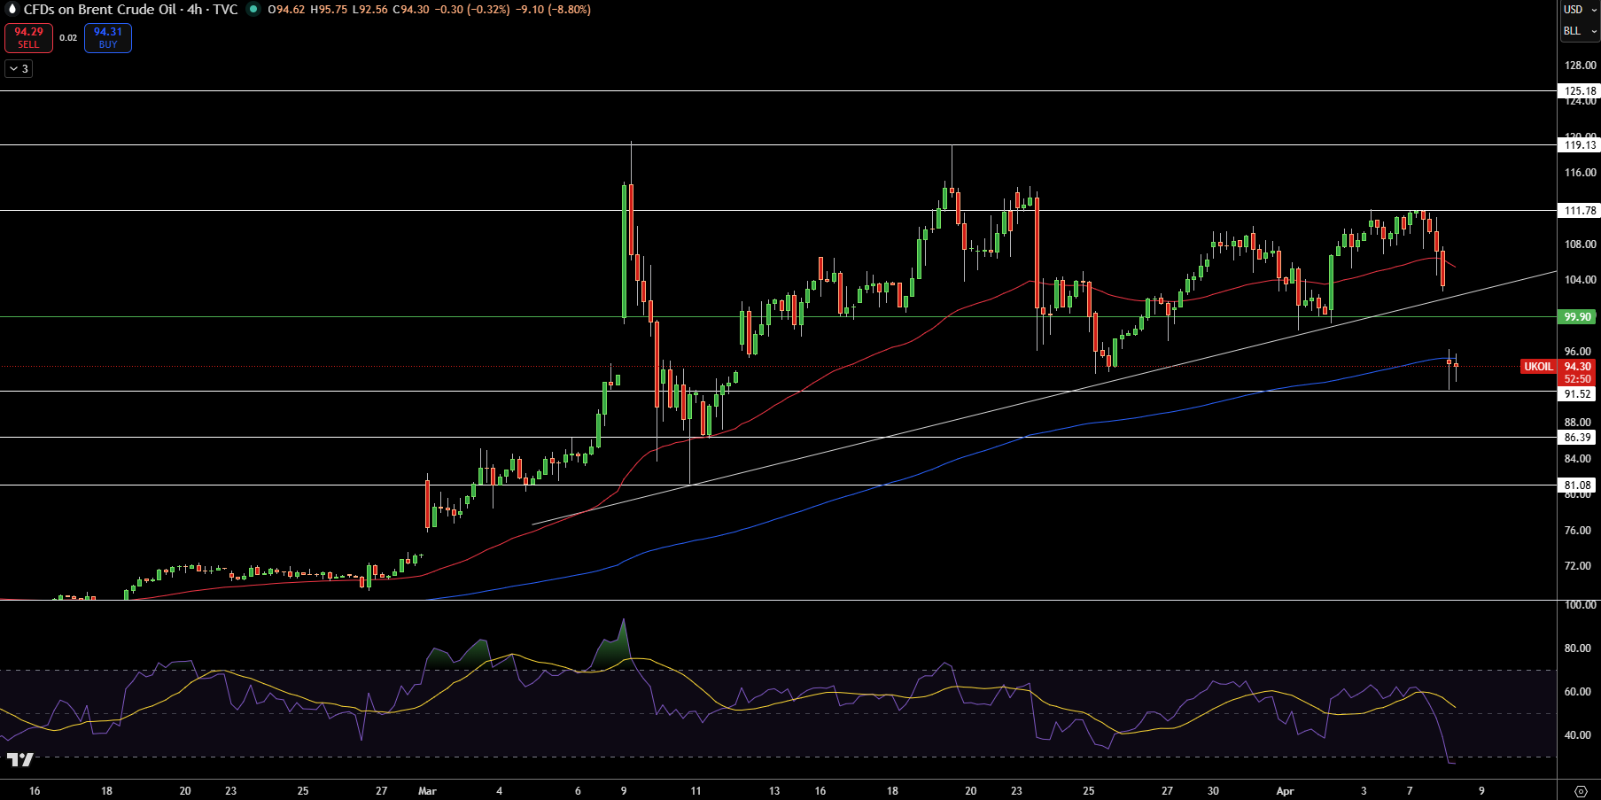Click the Brent Crude Oil droplet symbol icon
Viewport: 1601px width, 800px height.
click(x=12, y=9)
